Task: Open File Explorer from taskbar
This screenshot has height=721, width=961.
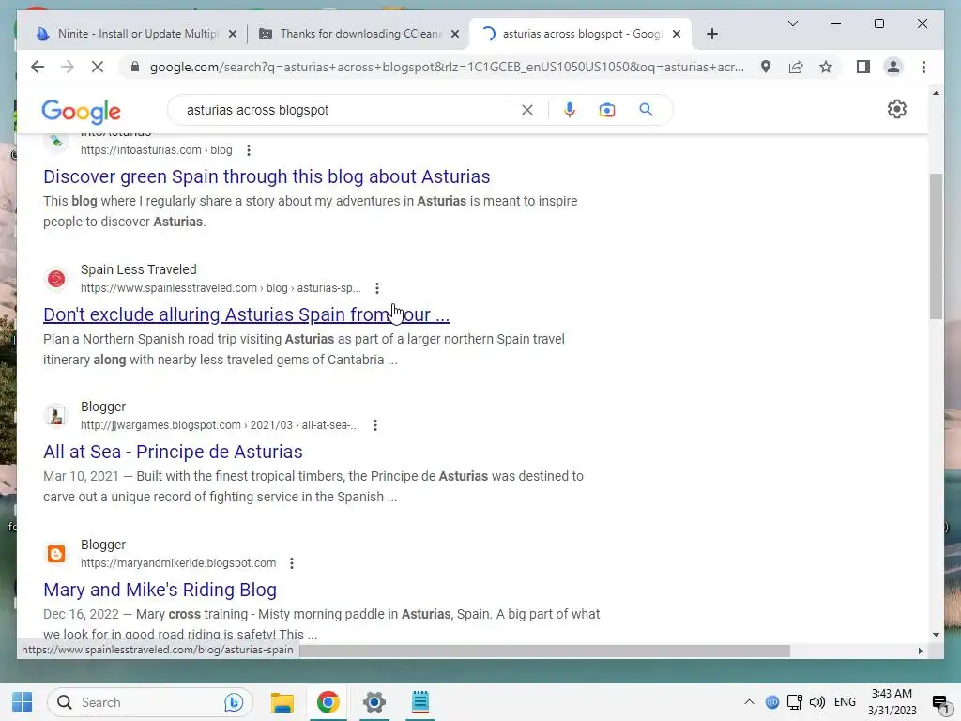Action: (282, 702)
